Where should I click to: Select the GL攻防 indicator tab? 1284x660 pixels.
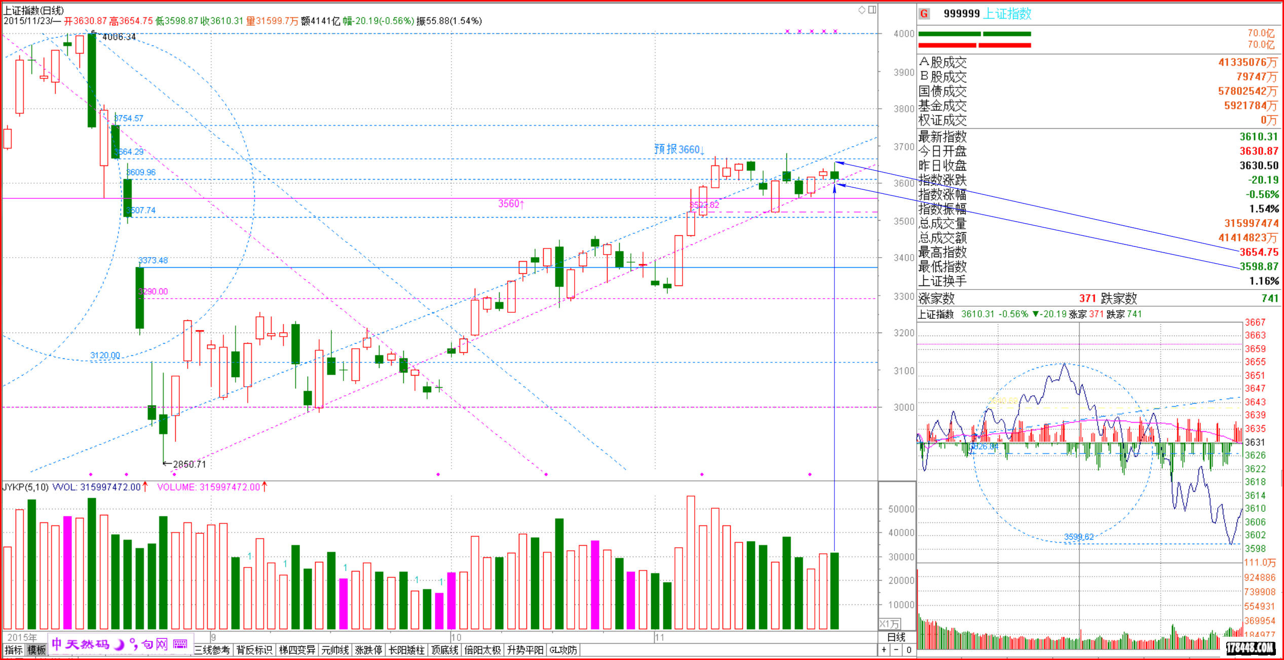point(563,650)
